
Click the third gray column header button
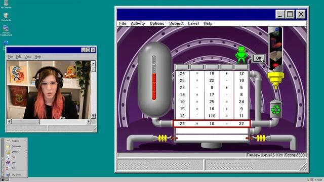(212, 67)
